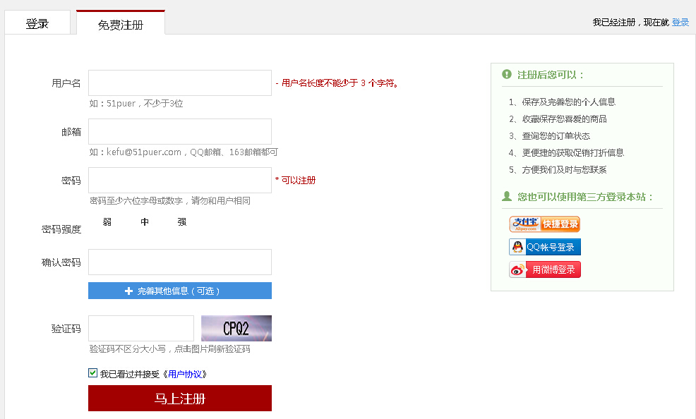Click the green user icon beside 您也可以使用第三方登录本站
Image resolution: width=696 pixels, height=419 pixels.
tap(506, 196)
